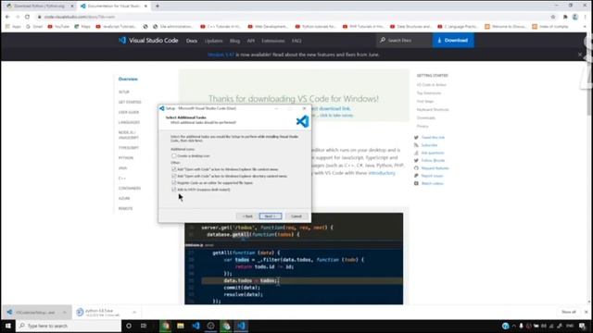The image size is (593, 333).
Task: Toggle Register Code as editor checkbox
Action: 173,183
